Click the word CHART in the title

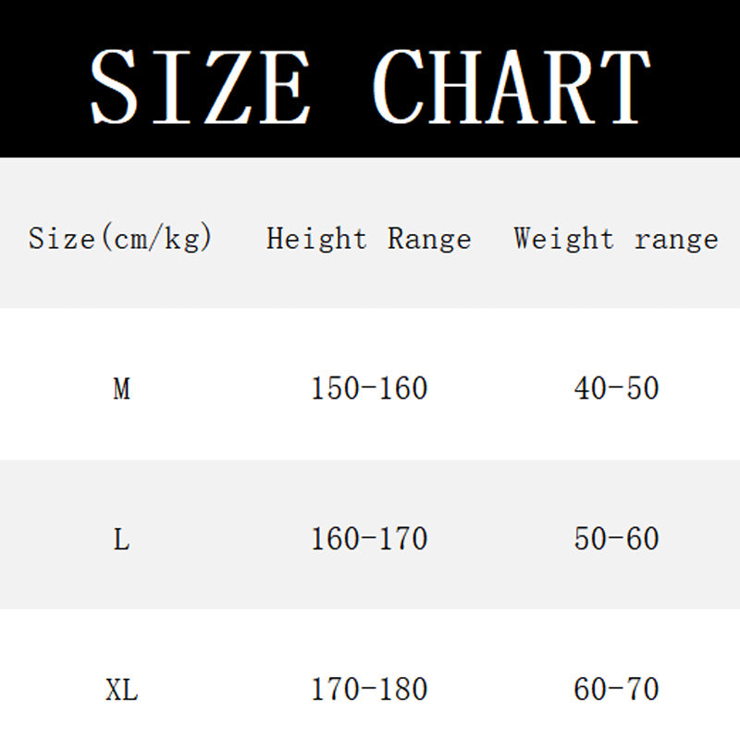[x=512, y=86]
